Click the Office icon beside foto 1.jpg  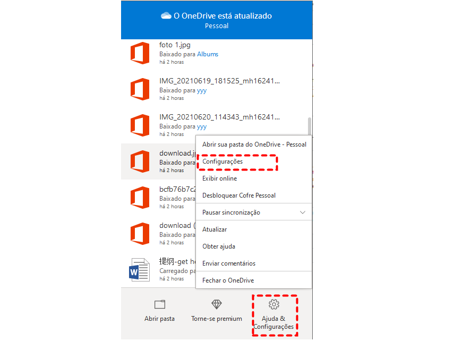140,53
